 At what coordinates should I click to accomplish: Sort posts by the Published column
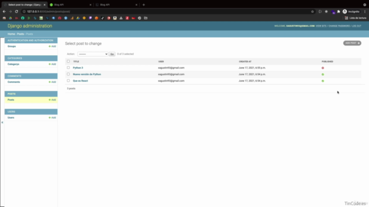click(327, 62)
